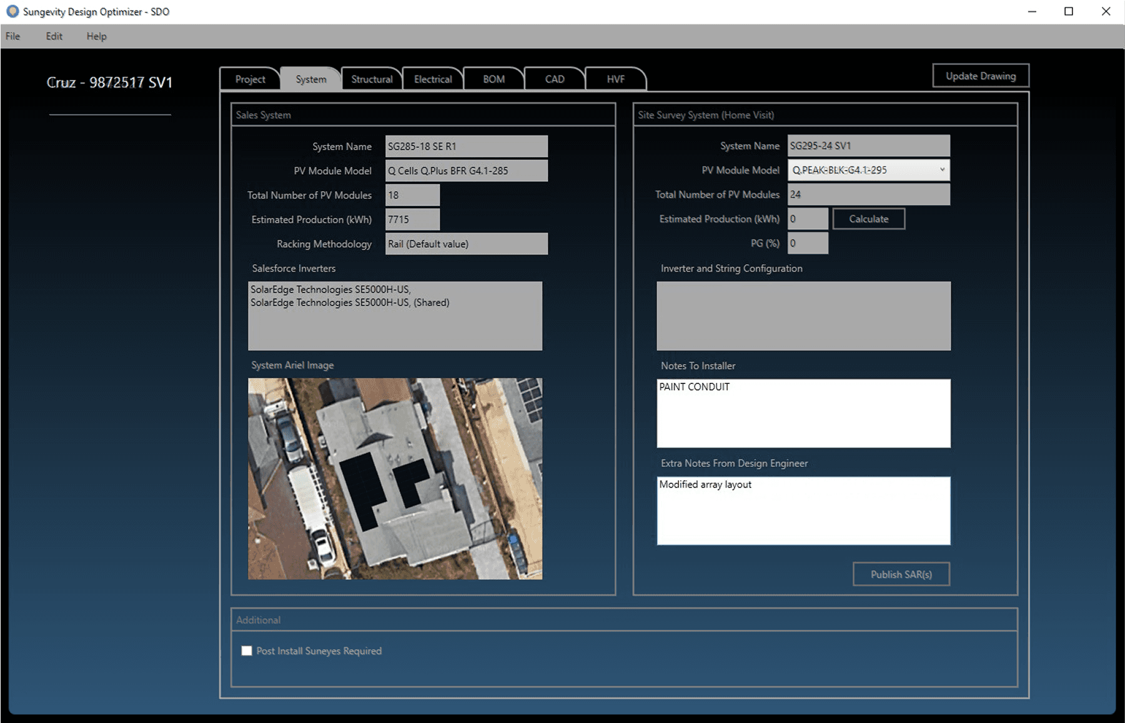Open the Edit menu

54,36
